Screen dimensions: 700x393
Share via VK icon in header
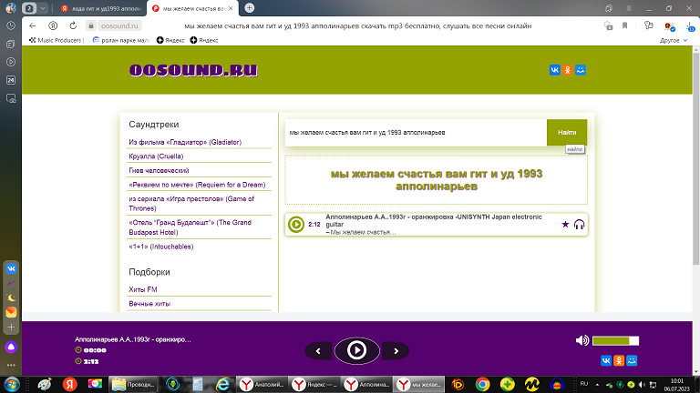tap(554, 70)
